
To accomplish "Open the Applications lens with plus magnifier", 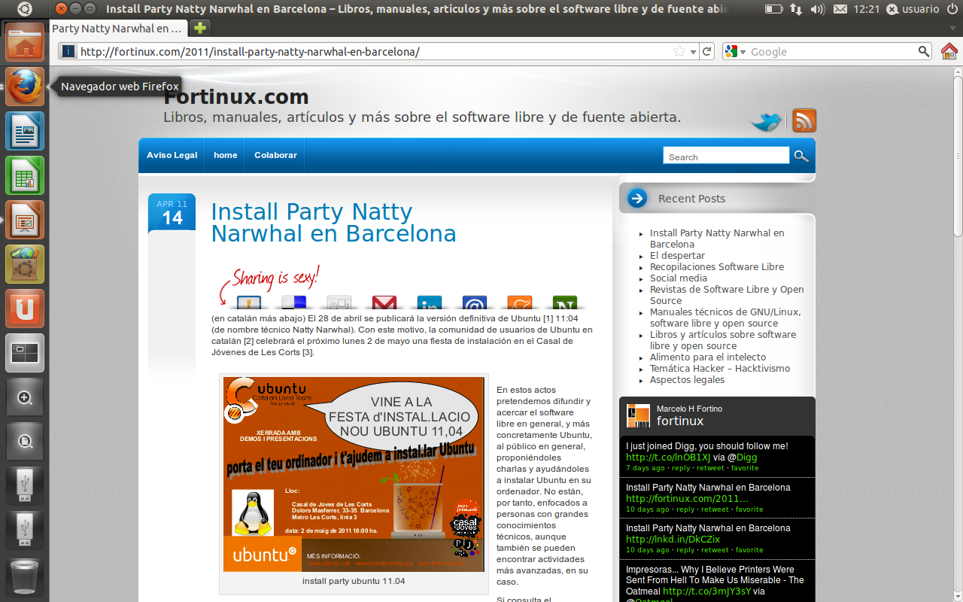I will coord(25,397).
